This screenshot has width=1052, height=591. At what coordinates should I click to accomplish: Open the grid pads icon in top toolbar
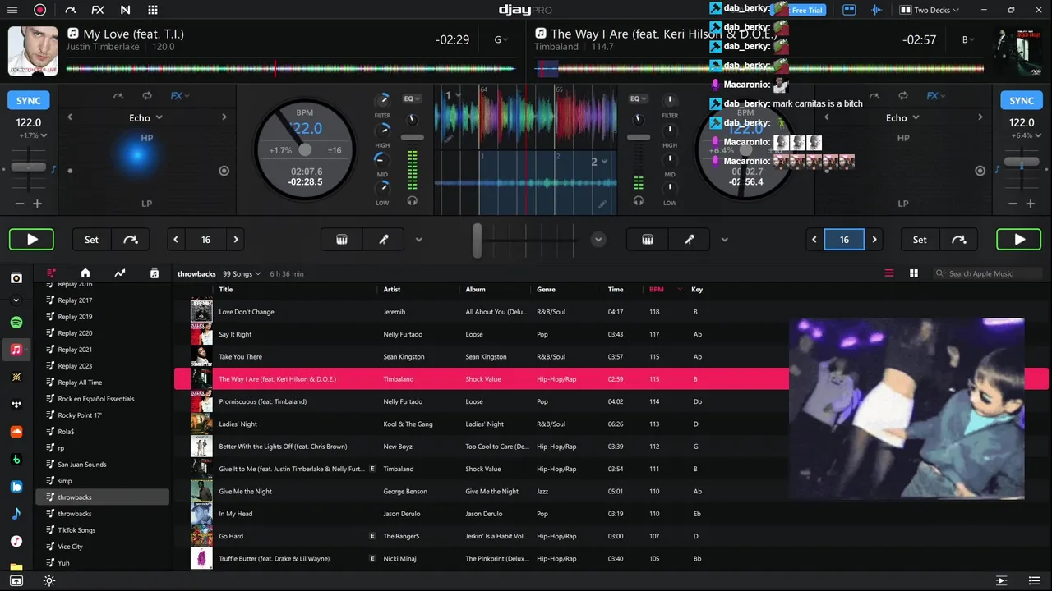[x=153, y=10]
